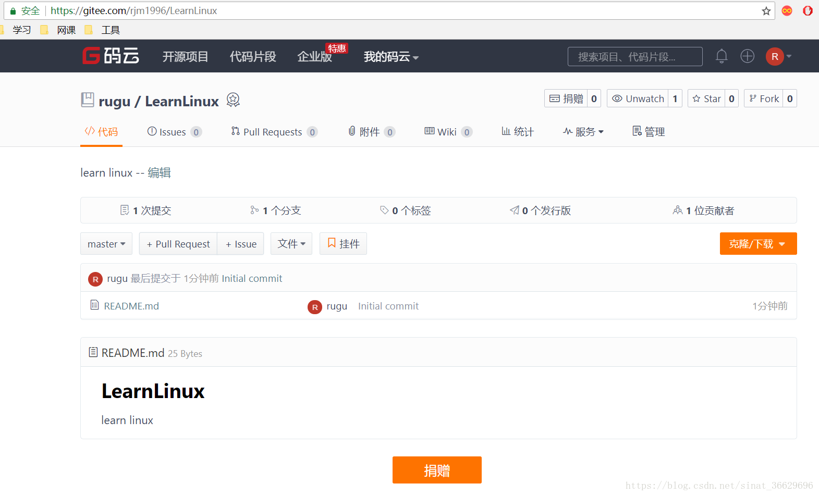Click the 捐赠 button near the top

click(566, 98)
